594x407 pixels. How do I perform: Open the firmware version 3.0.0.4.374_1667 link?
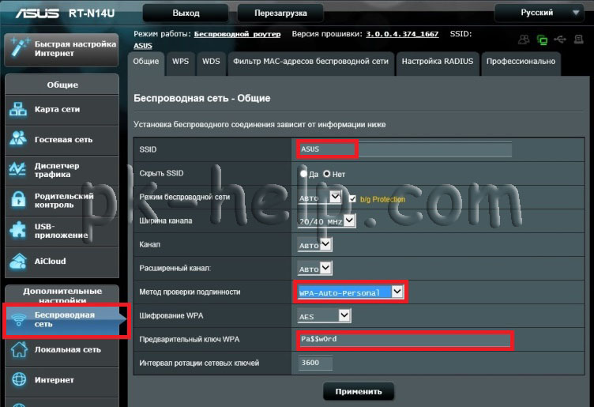click(x=402, y=34)
